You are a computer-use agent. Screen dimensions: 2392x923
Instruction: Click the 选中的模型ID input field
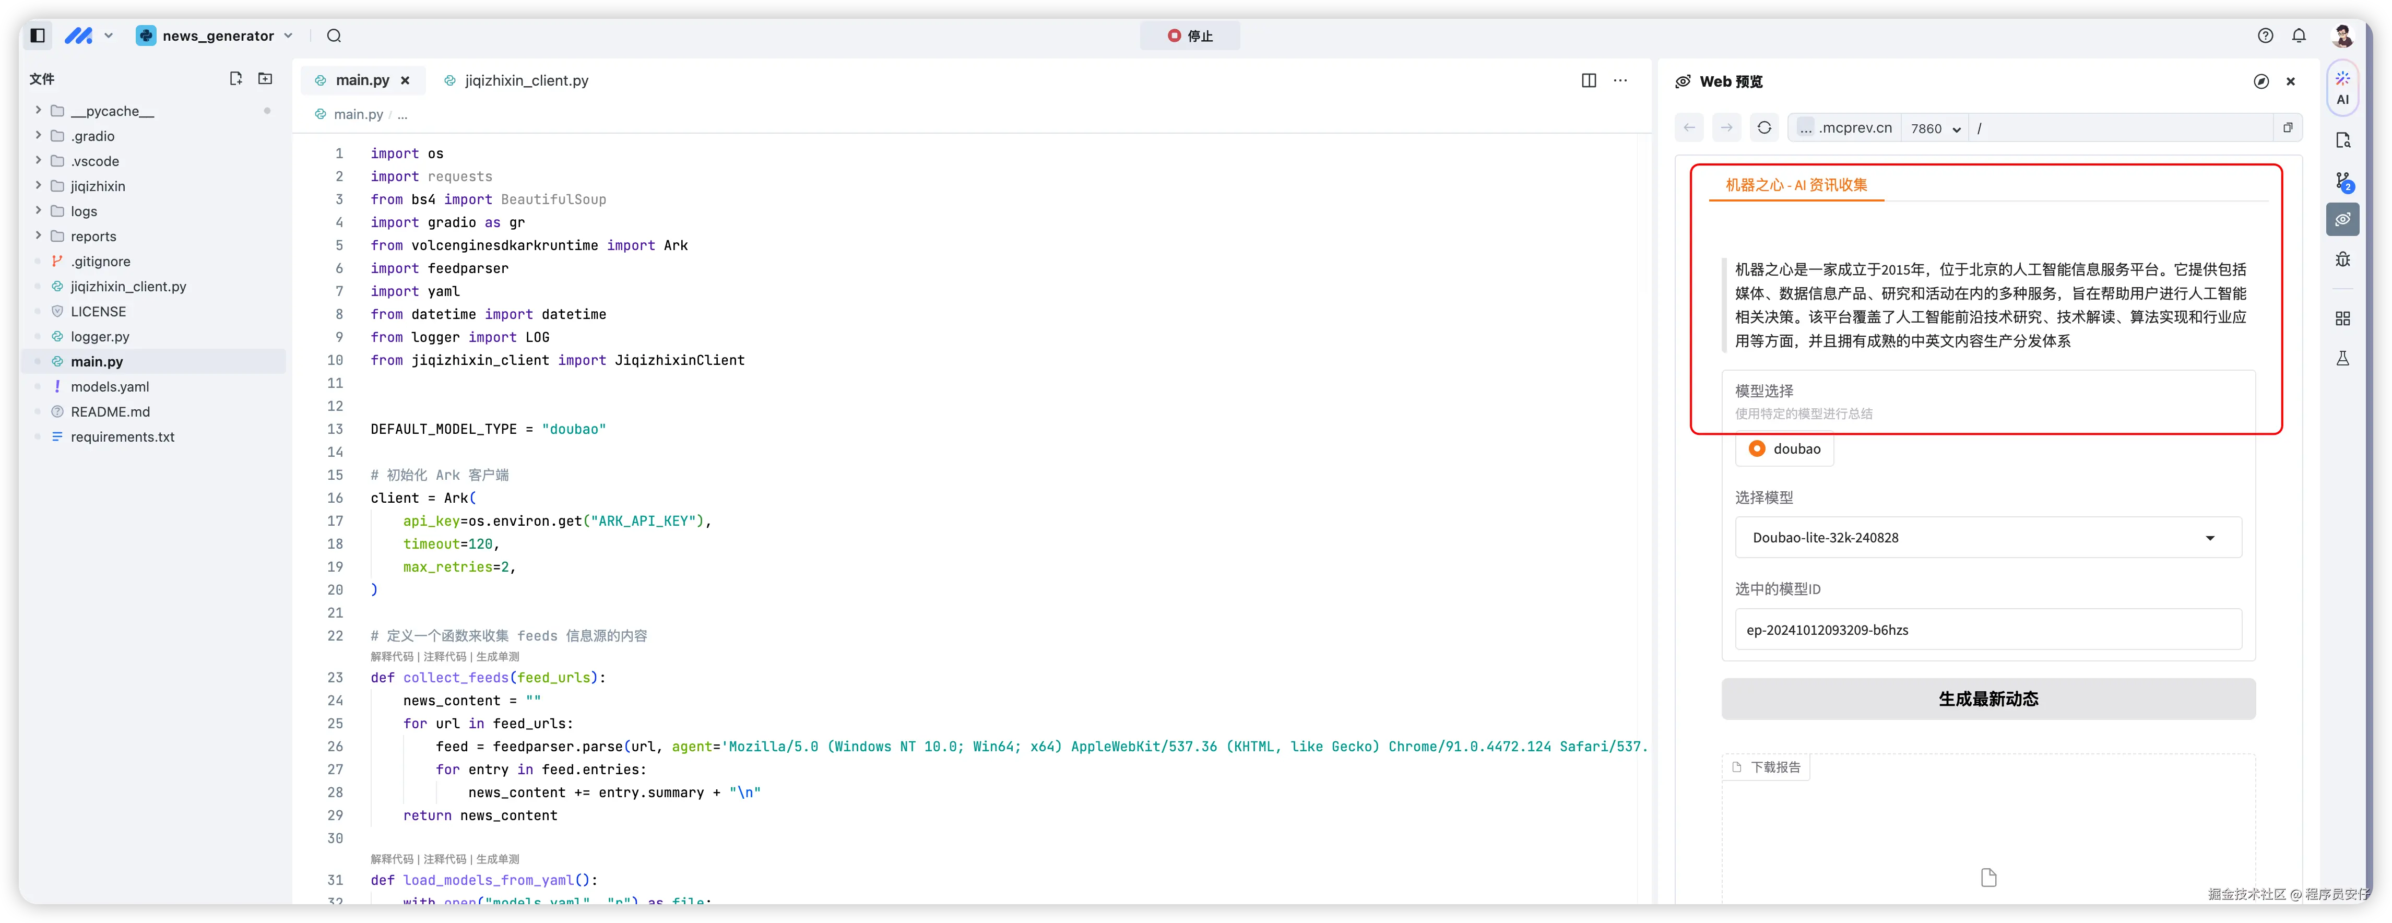tap(1987, 630)
